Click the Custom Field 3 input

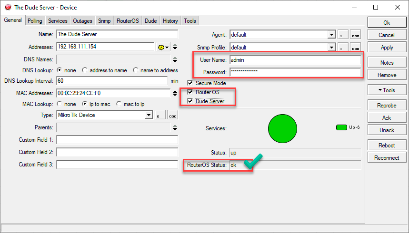[117, 165]
